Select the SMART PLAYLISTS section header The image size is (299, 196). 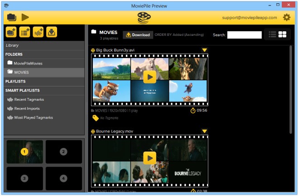tap(22, 90)
